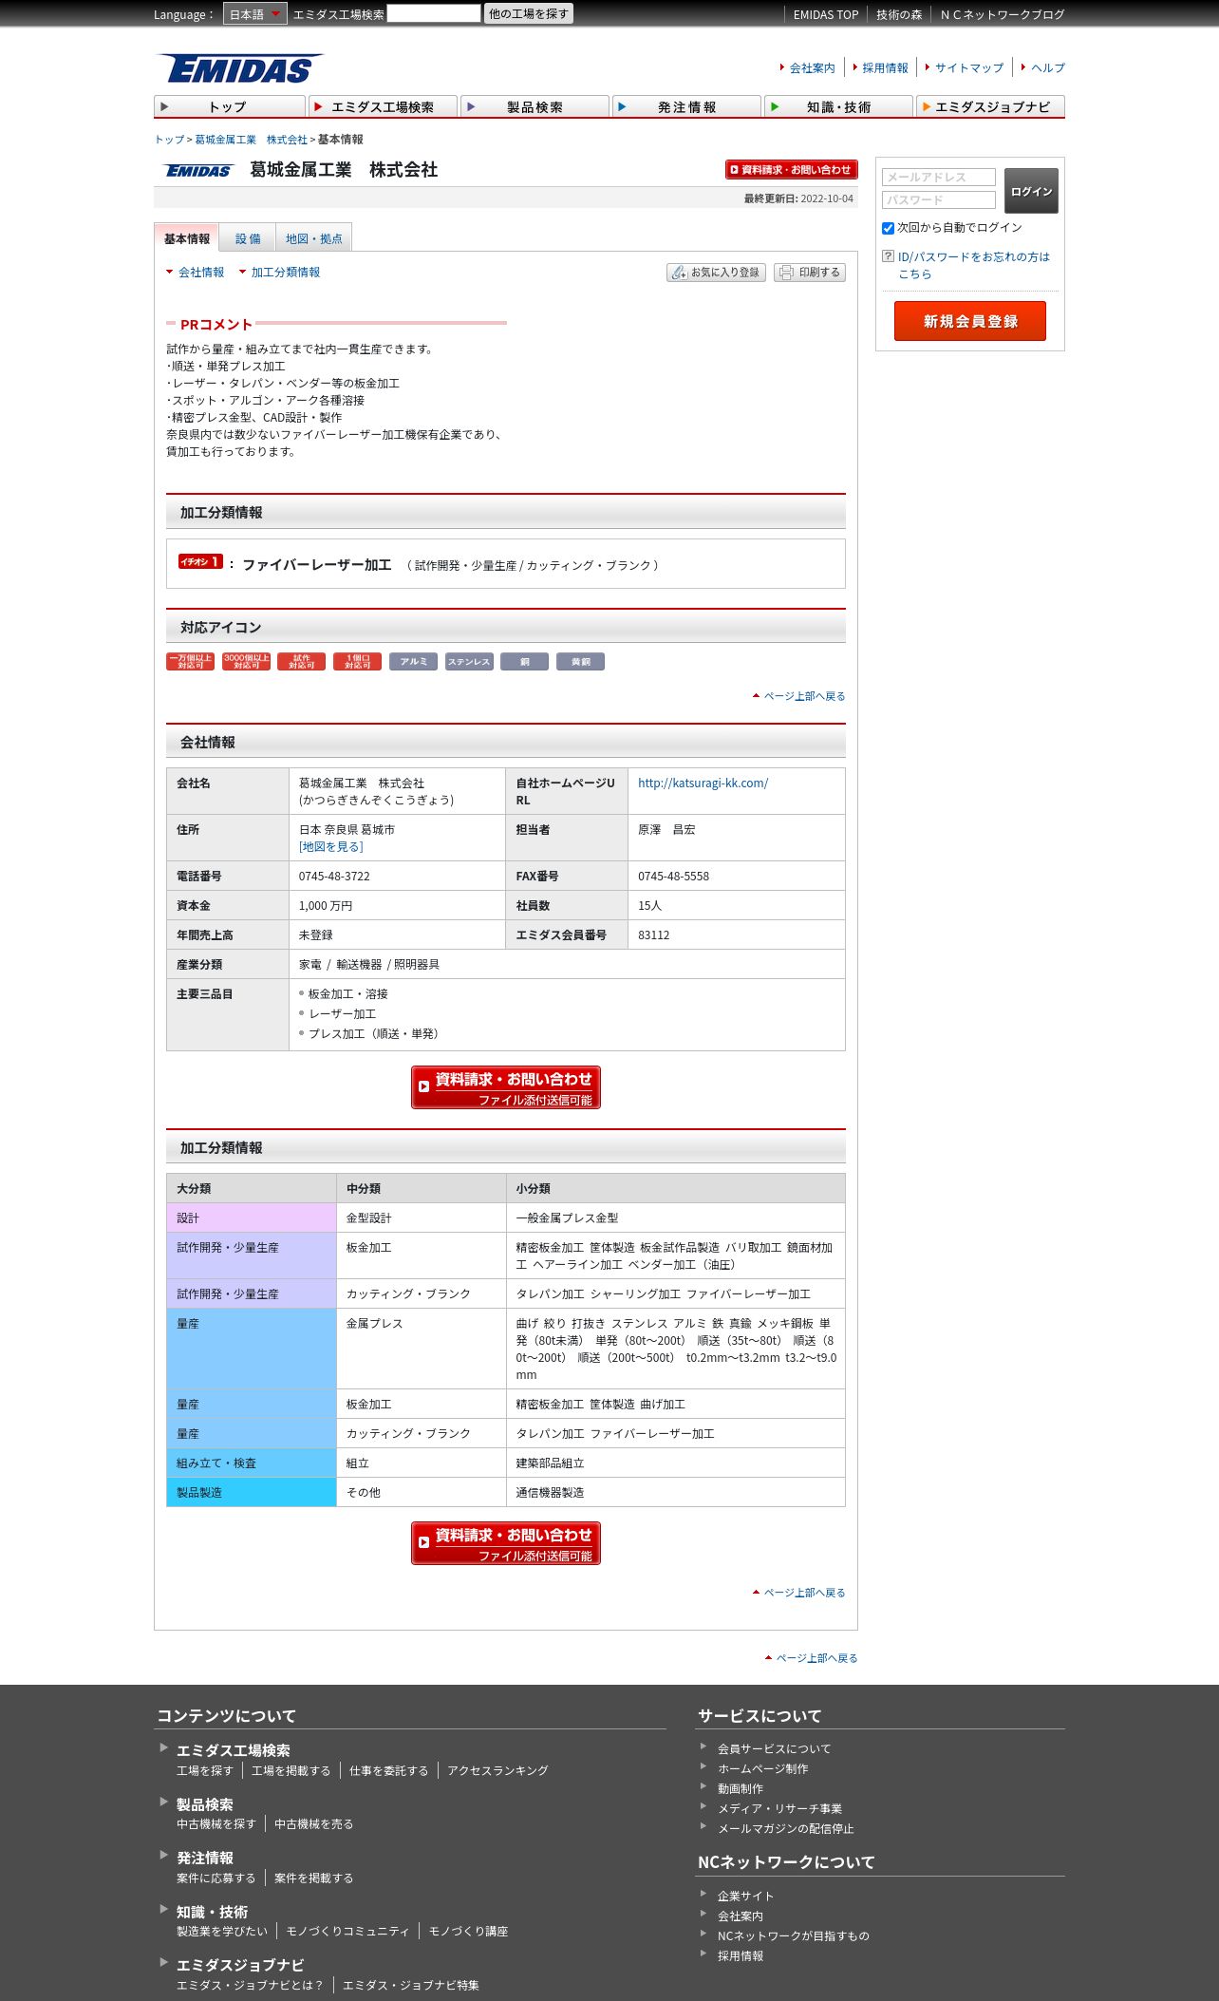Select 発注情報 in main navigation
Viewport: 1219px width, 2001px height.
click(x=686, y=106)
